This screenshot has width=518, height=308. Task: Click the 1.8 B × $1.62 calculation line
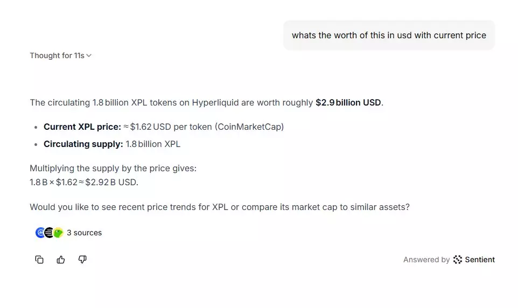(84, 182)
